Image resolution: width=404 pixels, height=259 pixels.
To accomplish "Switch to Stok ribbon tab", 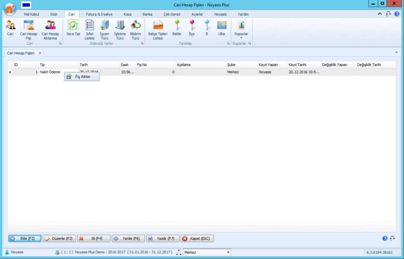I will point(54,14).
